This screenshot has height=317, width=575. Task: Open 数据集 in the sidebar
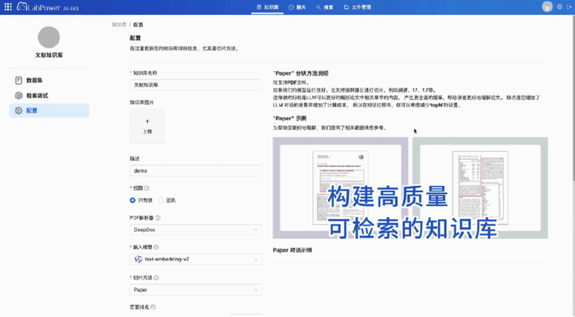point(49,80)
